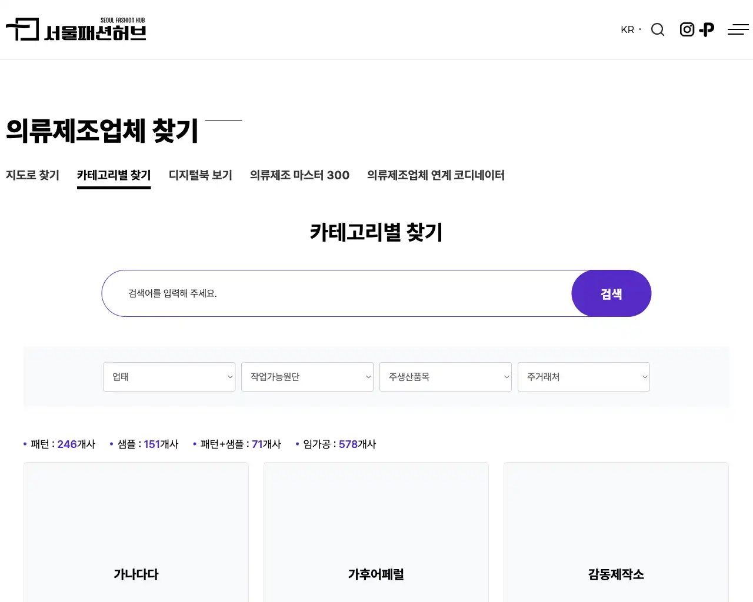Image resolution: width=753 pixels, height=602 pixels.
Task: Click the Naver Post P icon
Action: pyautogui.click(x=706, y=29)
